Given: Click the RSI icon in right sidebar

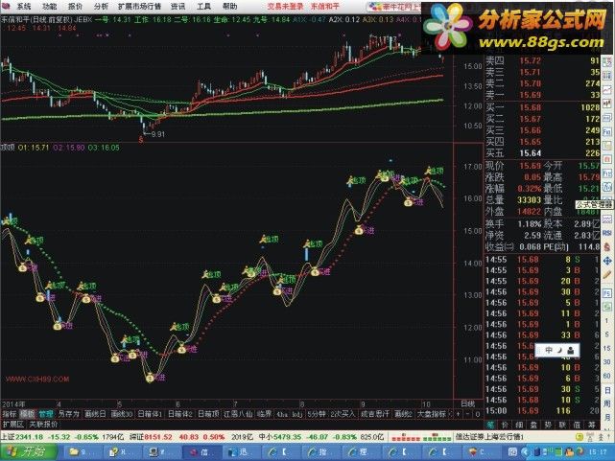Looking at the screenshot, I should click(607, 233).
